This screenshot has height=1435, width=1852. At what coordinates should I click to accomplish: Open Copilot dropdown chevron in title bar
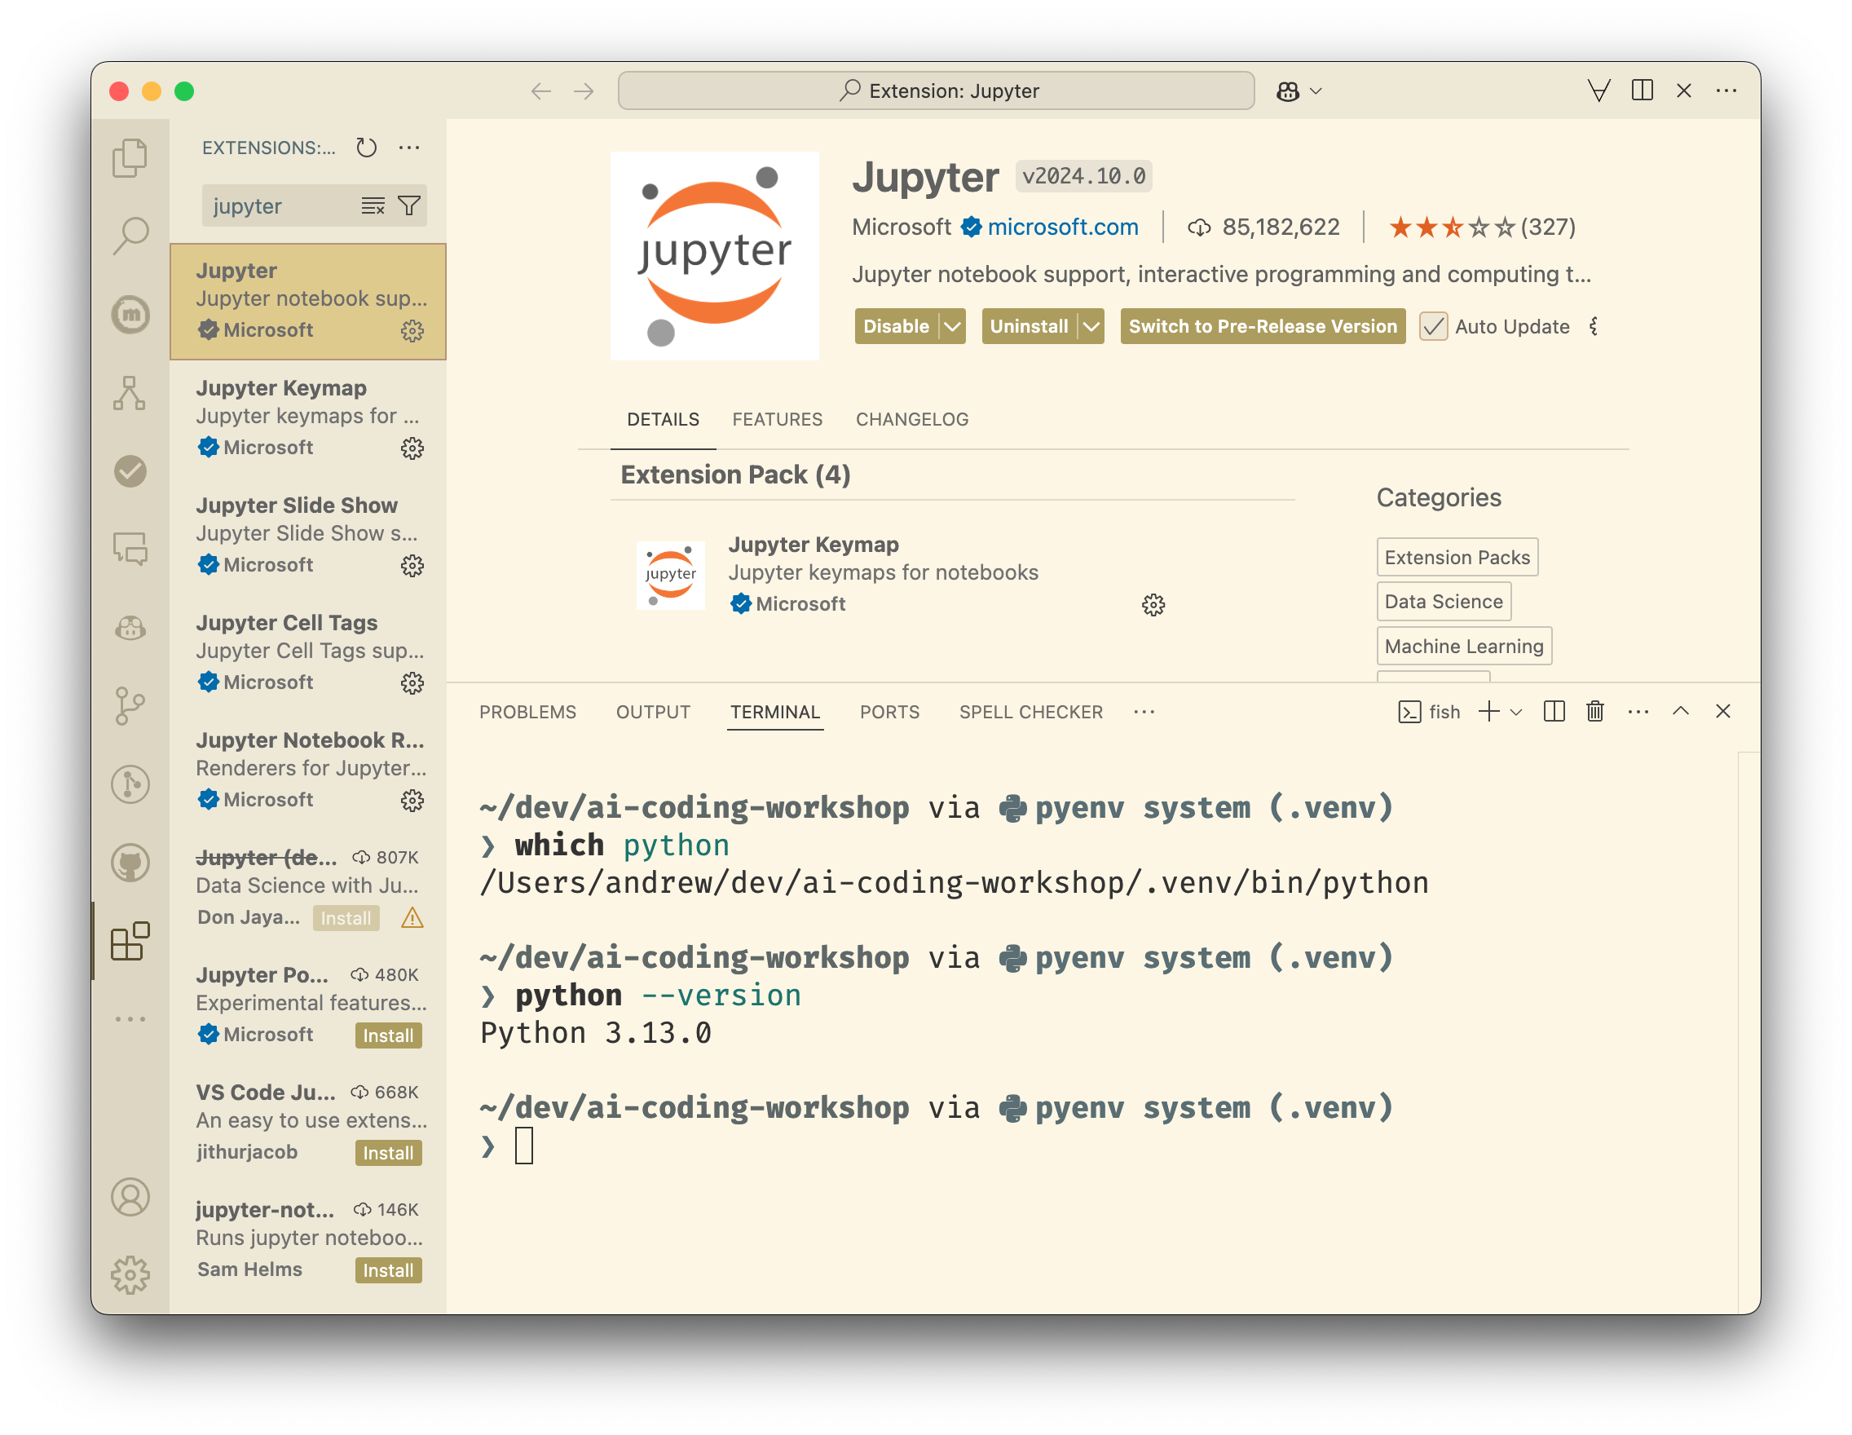1316,91
